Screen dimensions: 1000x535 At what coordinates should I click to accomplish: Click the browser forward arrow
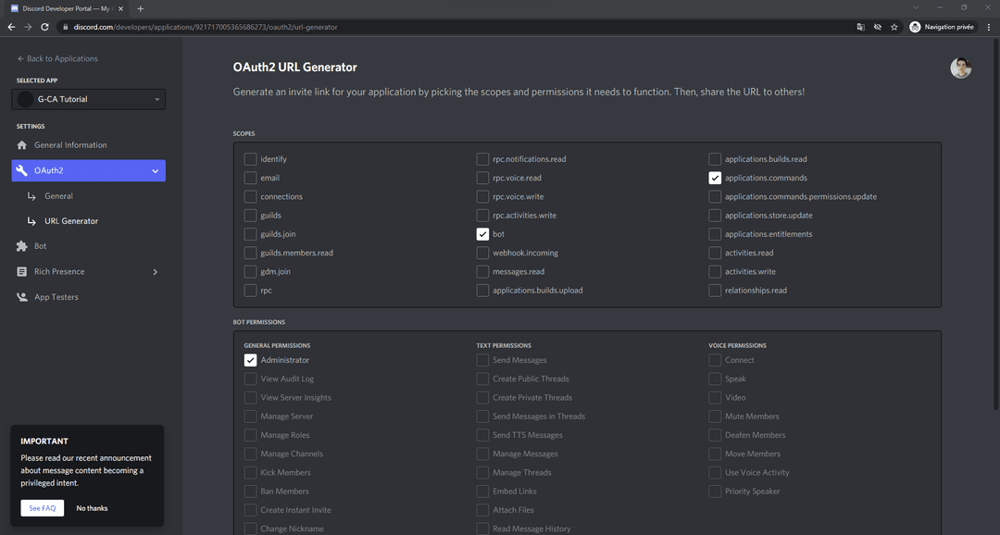(28, 27)
